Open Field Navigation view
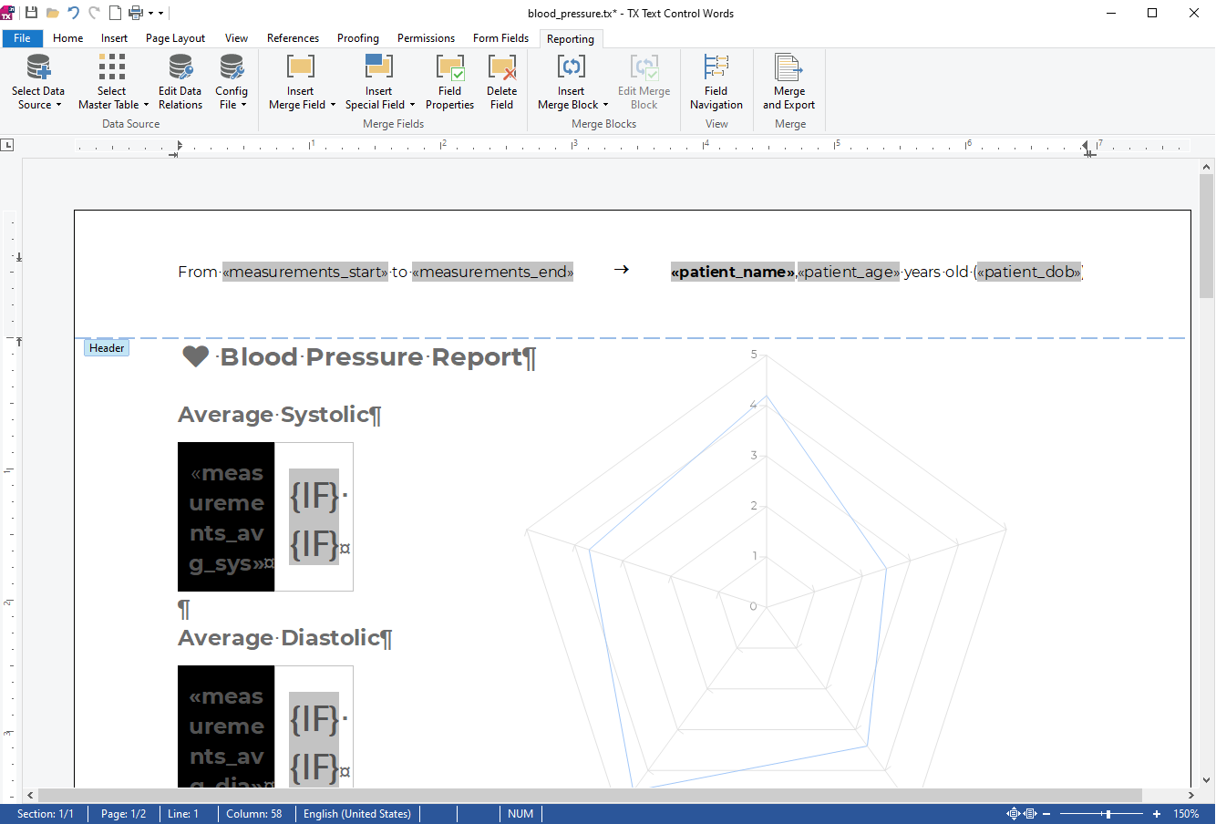The image size is (1216, 824). (716, 82)
